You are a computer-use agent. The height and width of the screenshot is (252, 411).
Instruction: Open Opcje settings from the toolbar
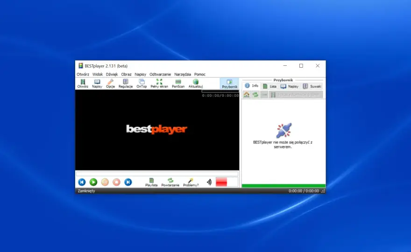[x=110, y=84]
